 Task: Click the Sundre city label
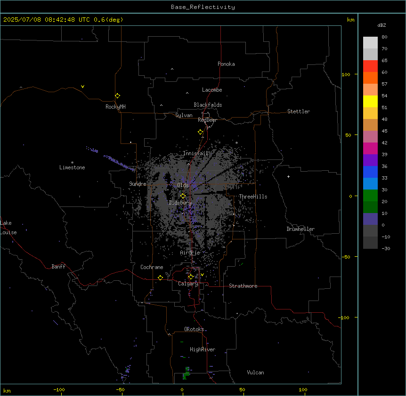(138, 184)
